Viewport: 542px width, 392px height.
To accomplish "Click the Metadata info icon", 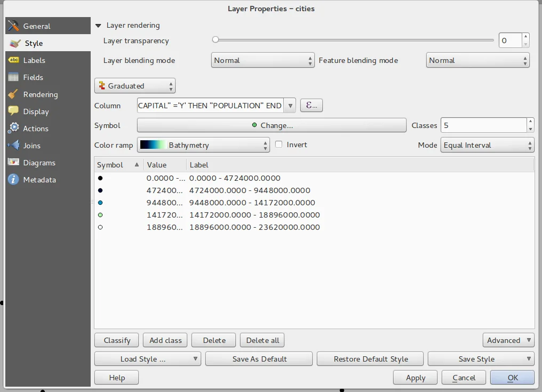I will pyautogui.click(x=14, y=180).
